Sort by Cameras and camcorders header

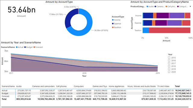coord(43,86)
